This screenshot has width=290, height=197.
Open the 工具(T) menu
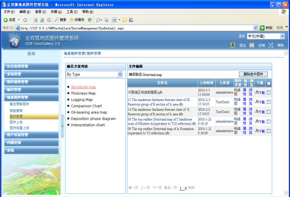click(71, 12)
